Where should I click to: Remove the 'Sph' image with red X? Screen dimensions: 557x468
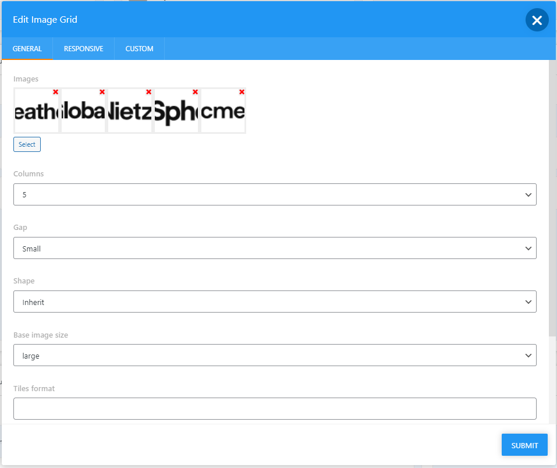pos(195,92)
